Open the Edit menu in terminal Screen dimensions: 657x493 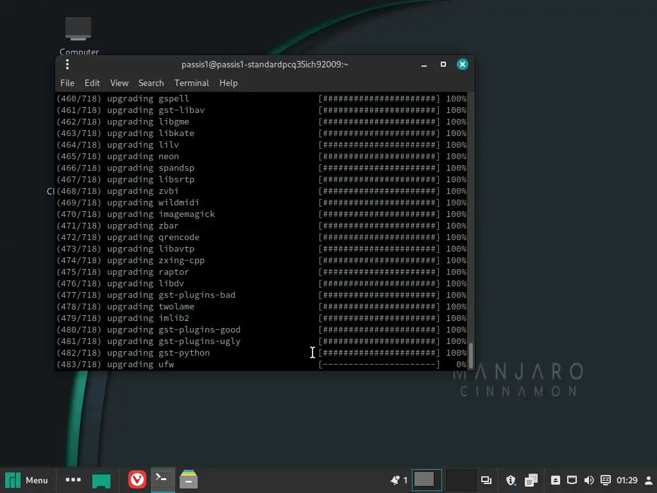(x=92, y=83)
